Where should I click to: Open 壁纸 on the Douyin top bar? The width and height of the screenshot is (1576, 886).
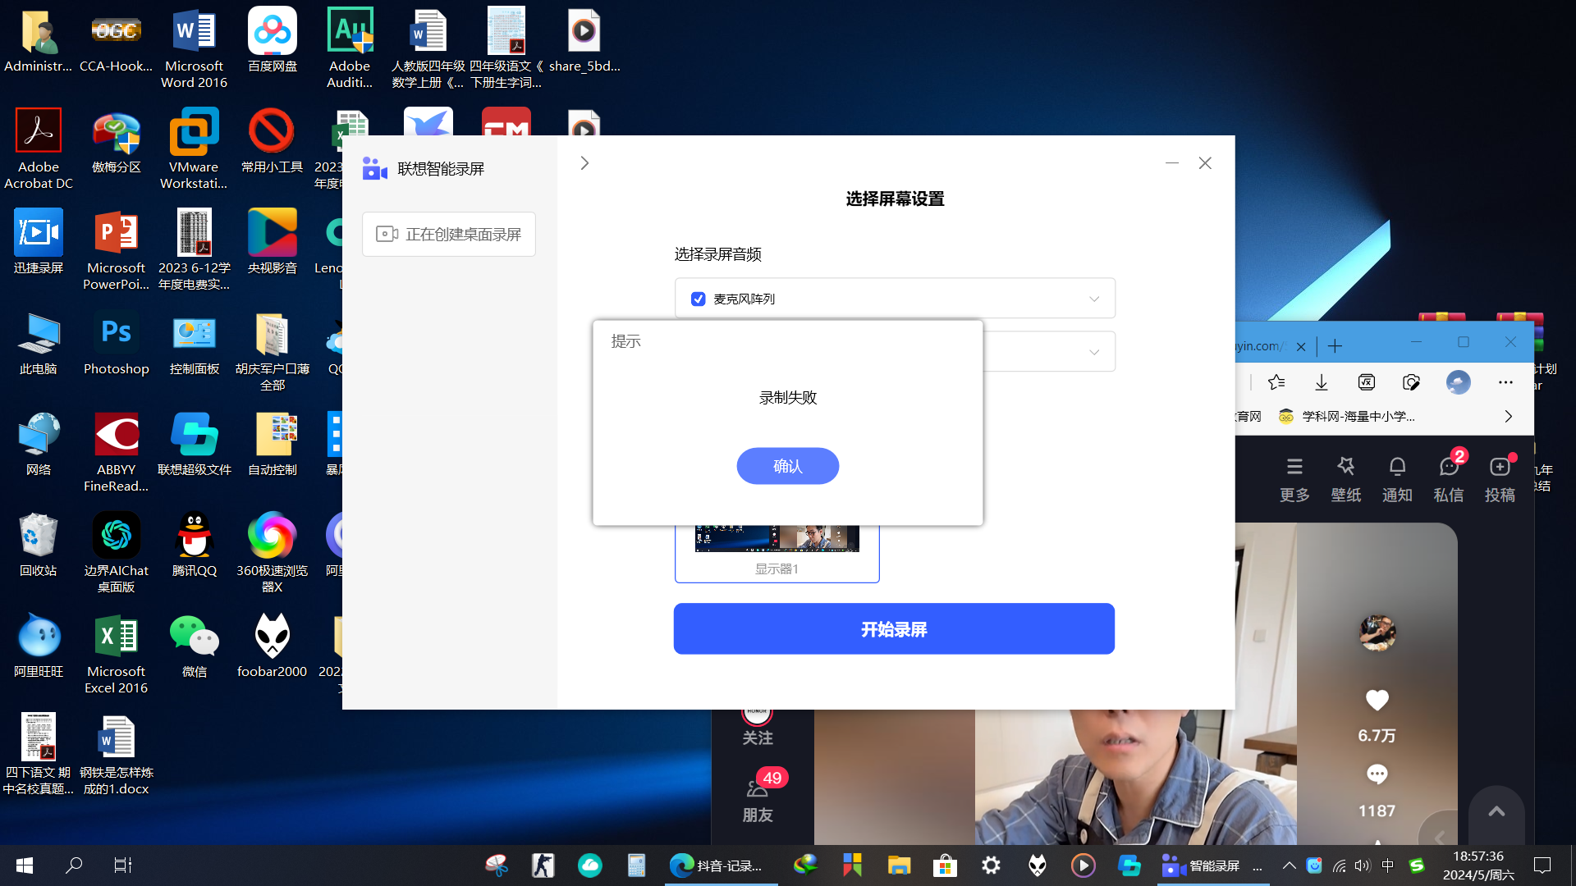[x=1346, y=479]
